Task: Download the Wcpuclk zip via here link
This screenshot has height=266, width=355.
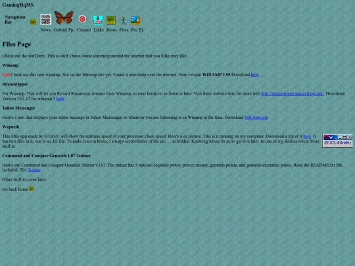Action: pyautogui.click(x=307, y=136)
